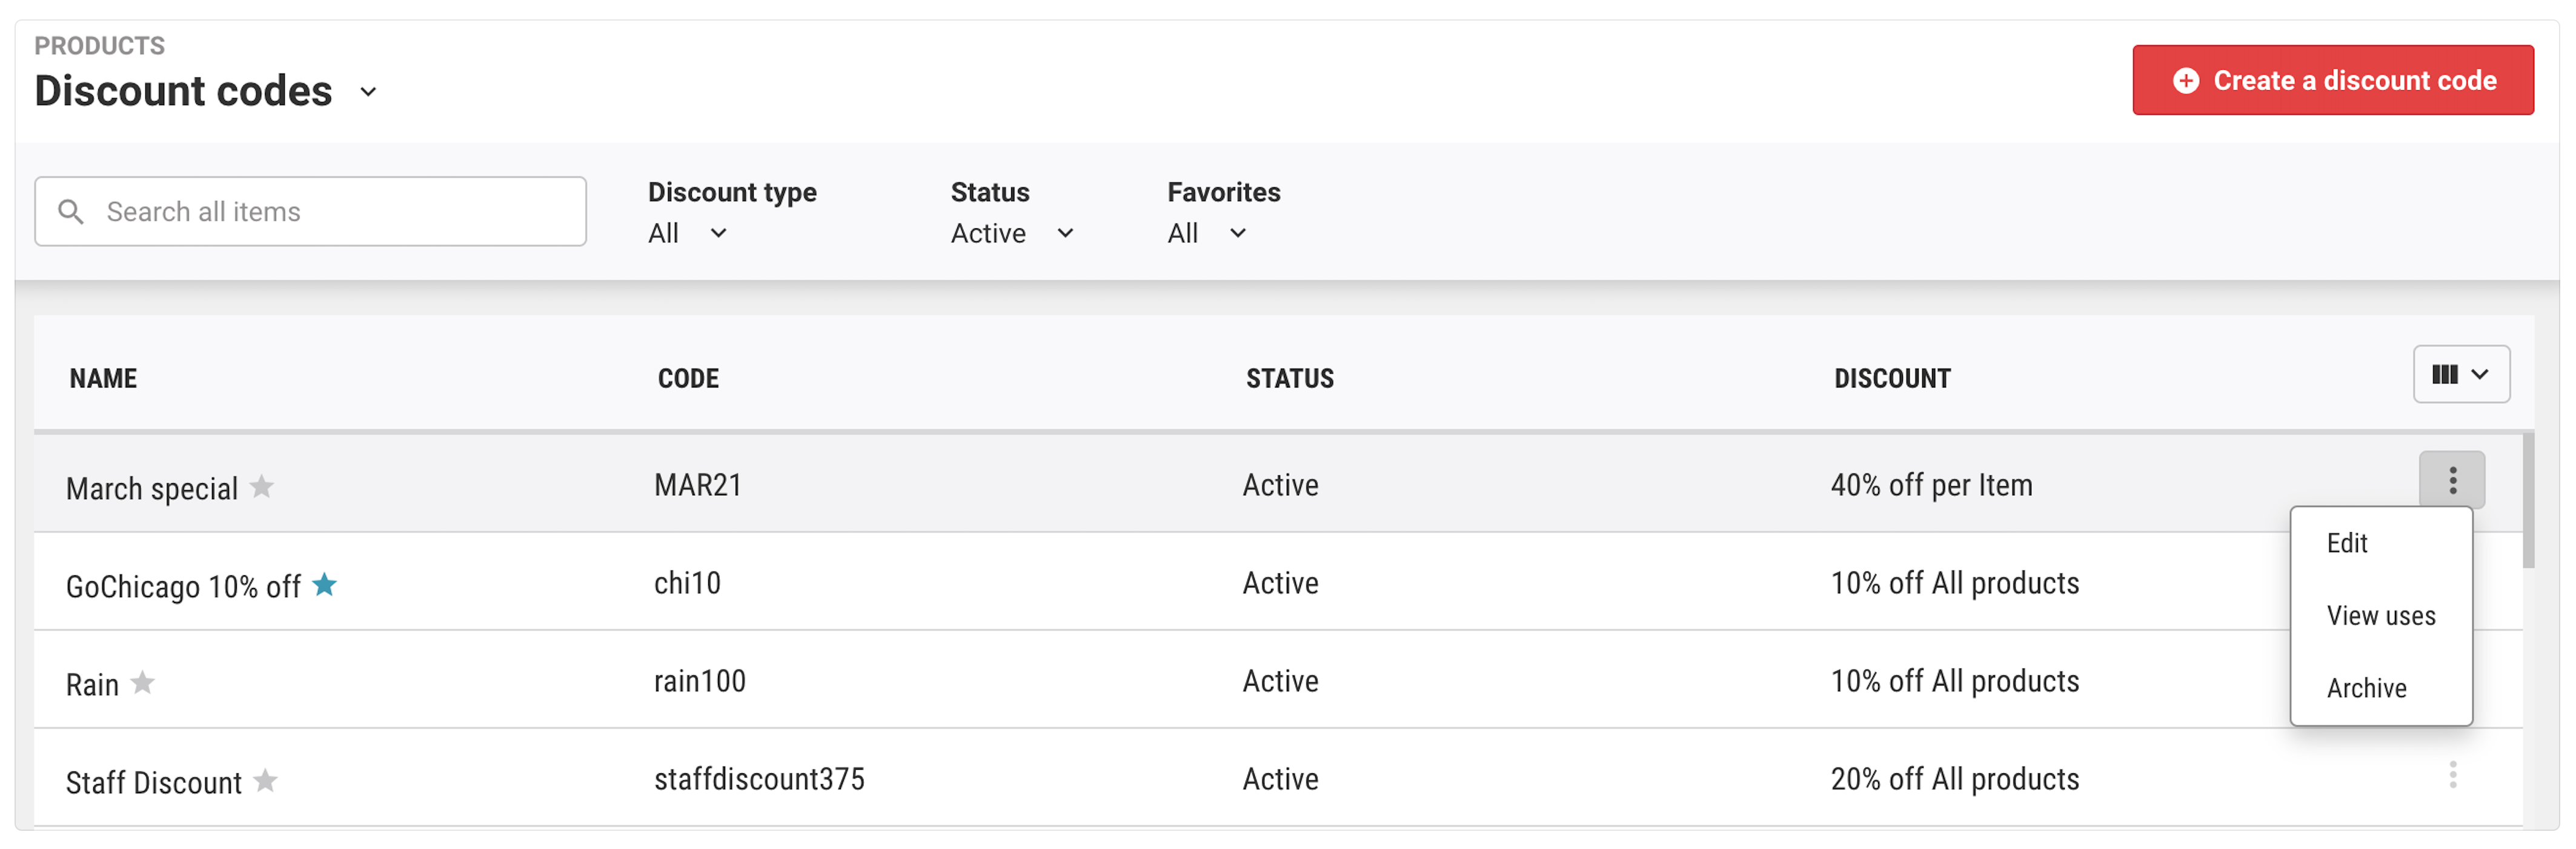Open three-dot menu for March special
This screenshot has width=2576, height=849.
pyautogui.click(x=2452, y=480)
